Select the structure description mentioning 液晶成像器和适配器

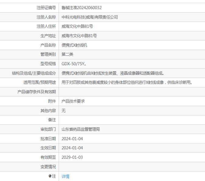(x=113, y=73)
